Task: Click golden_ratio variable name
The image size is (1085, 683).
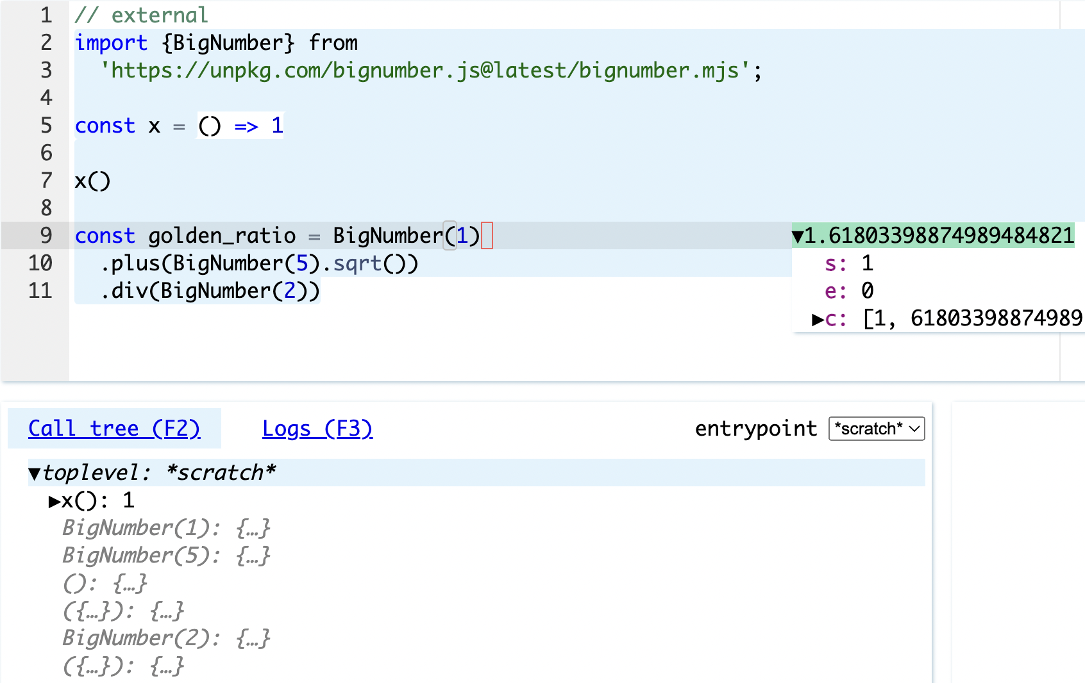Action: coord(222,236)
